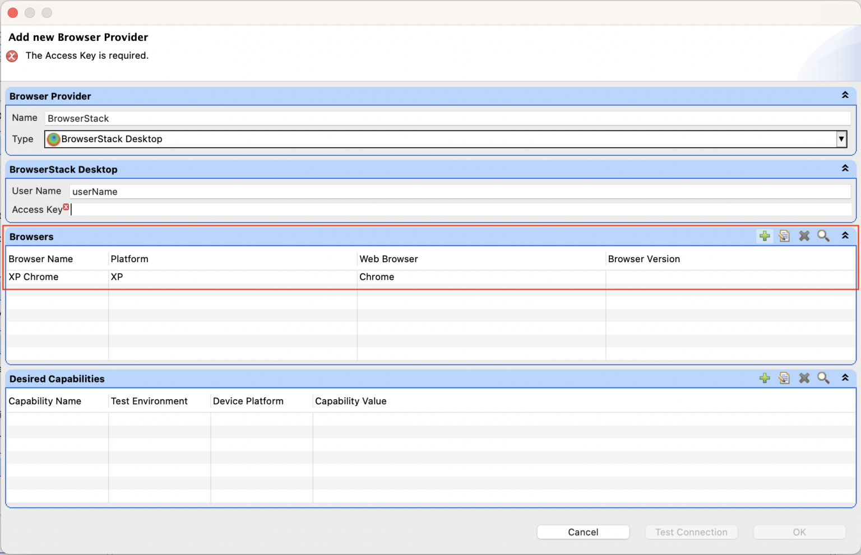Collapse the Browser Provider section
Image resolution: width=861 pixels, height=555 pixels.
point(845,95)
